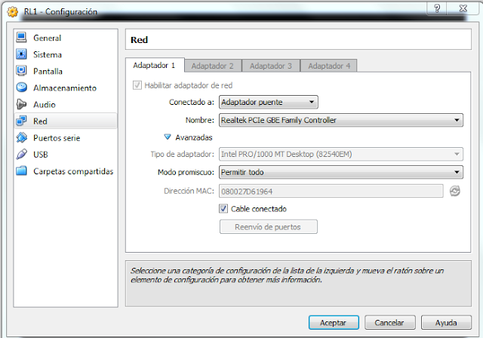
Task: Close the Configuración dialog window
Action: pyautogui.click(x=463, y=8)
